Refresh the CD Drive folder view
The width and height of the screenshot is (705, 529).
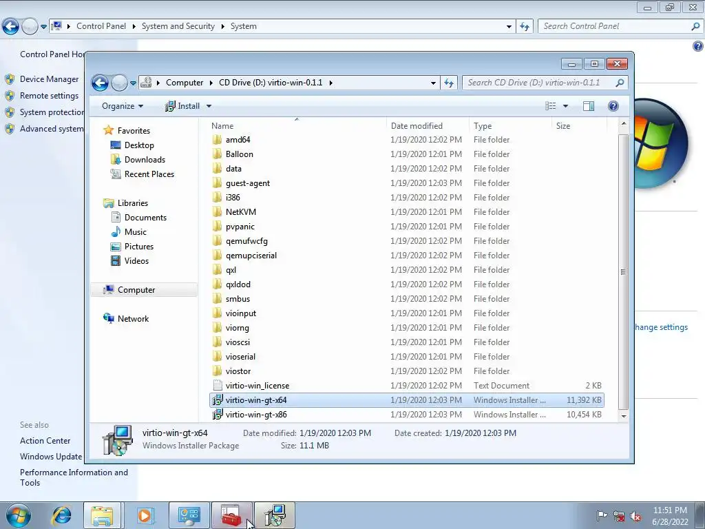[x=449, y=83]
